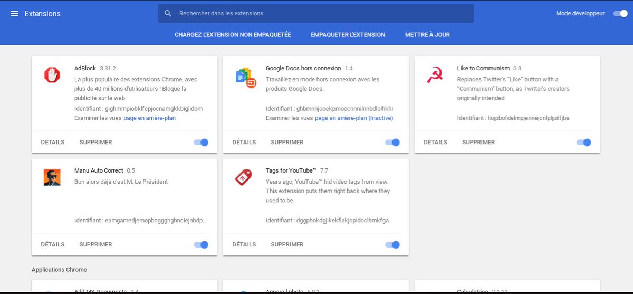Screen dimensions: 633x294
Task: Open AdBlock page en arrière-plan link
Action: (150, 118)
